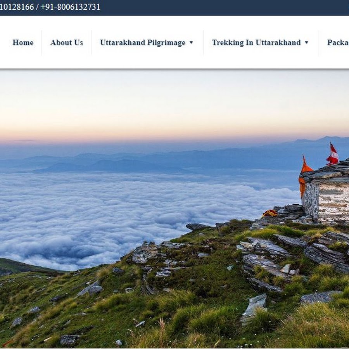Viewport: 349px width, 349px height.
Task: Open the Trekking In Uttarakhand menu
Action: pyautogui.click(x=256, y=43)
